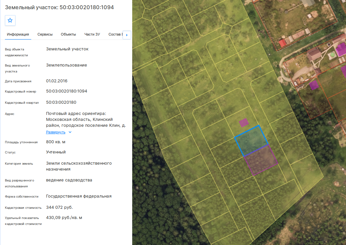Click the small purple building inside the red-outlined plot
346x245 pixels.
coord(314,85)
